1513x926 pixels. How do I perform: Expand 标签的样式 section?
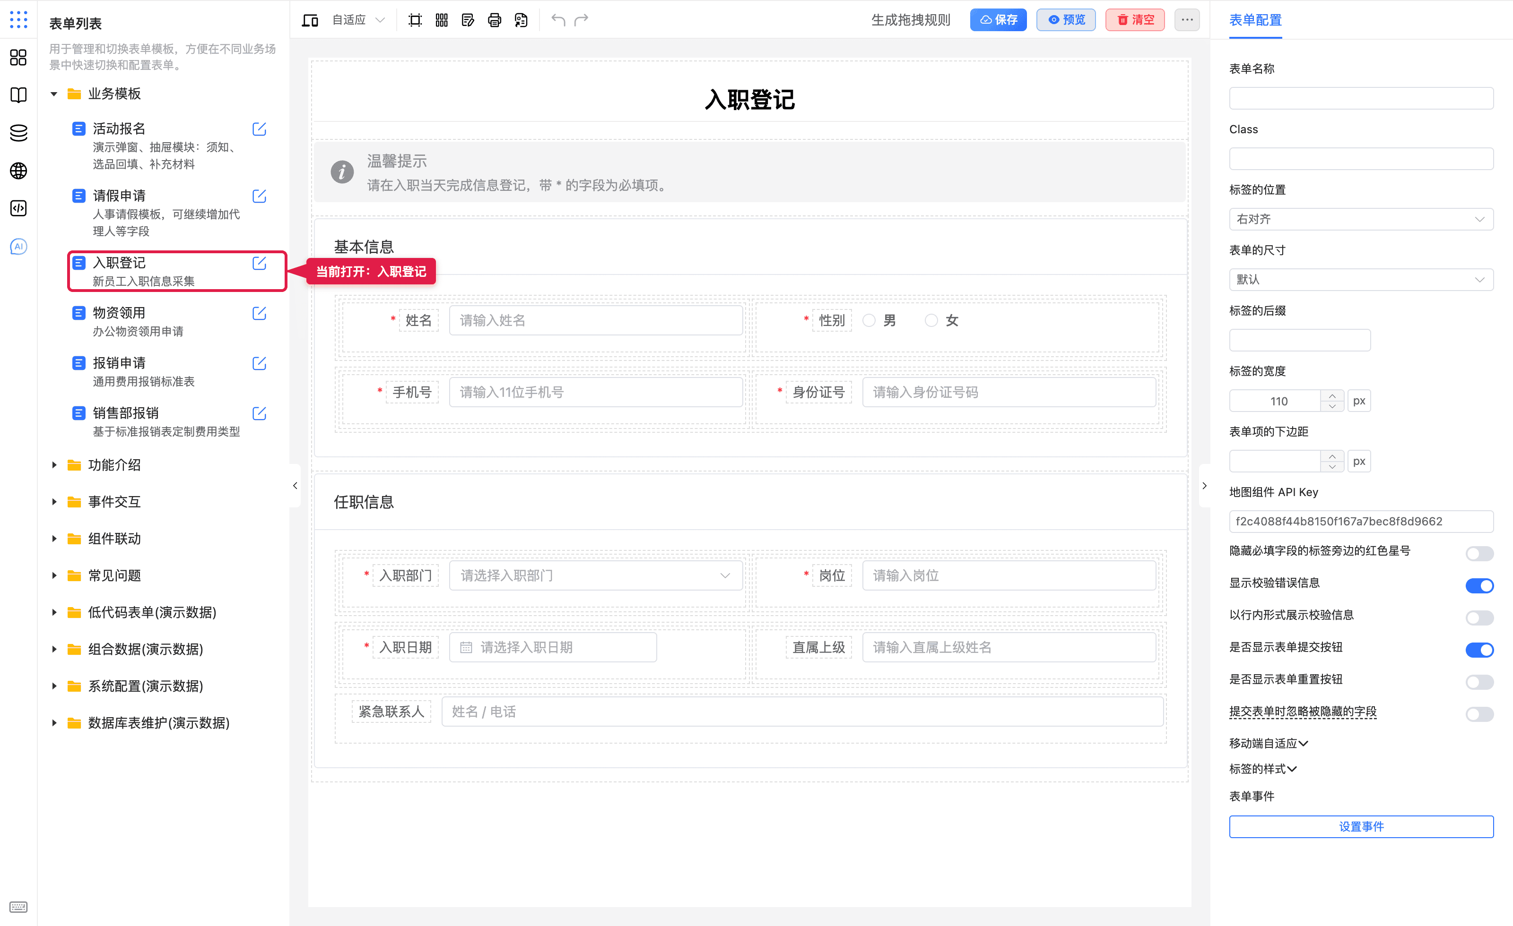pyautogui.click(x=1263, y=769)
